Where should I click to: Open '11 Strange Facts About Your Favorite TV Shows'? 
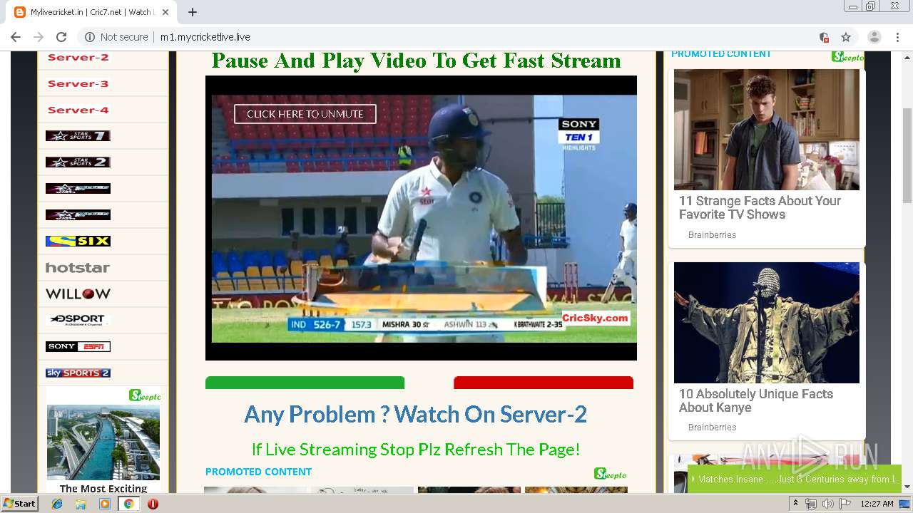[760, 207]
